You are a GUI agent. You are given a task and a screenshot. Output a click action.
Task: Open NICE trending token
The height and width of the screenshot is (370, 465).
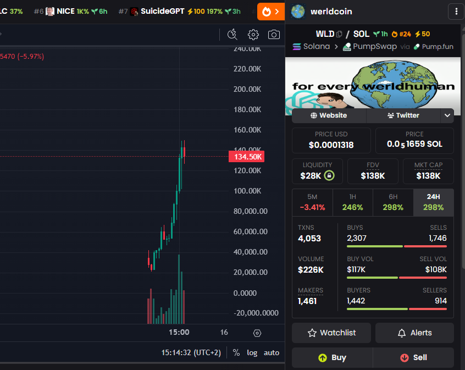tap(70, 12)
